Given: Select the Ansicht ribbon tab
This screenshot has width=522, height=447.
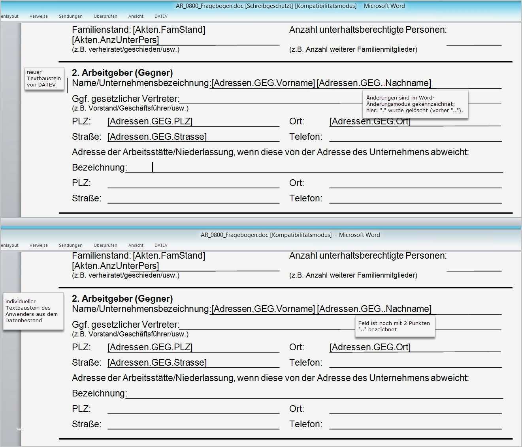Looking at the screenshot, I should point(136,16).
